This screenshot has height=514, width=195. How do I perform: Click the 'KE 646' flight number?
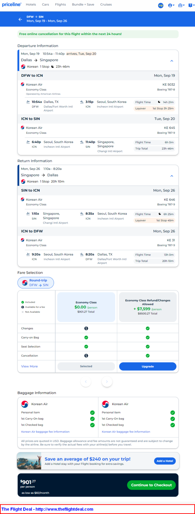pos(169,200)
